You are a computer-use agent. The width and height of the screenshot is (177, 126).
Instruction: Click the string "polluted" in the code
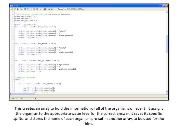click(64, 65)
